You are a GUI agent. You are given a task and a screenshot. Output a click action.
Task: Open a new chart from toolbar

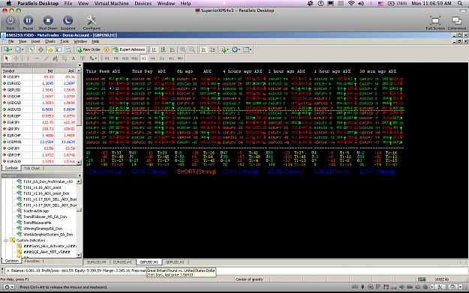(x=7, y=49)
